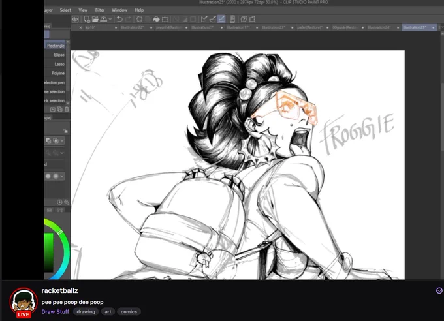The width and height of the screenshot is (444, 321).
Task: Click the Scale/Rotate transform icon
Action: (165, 19)
